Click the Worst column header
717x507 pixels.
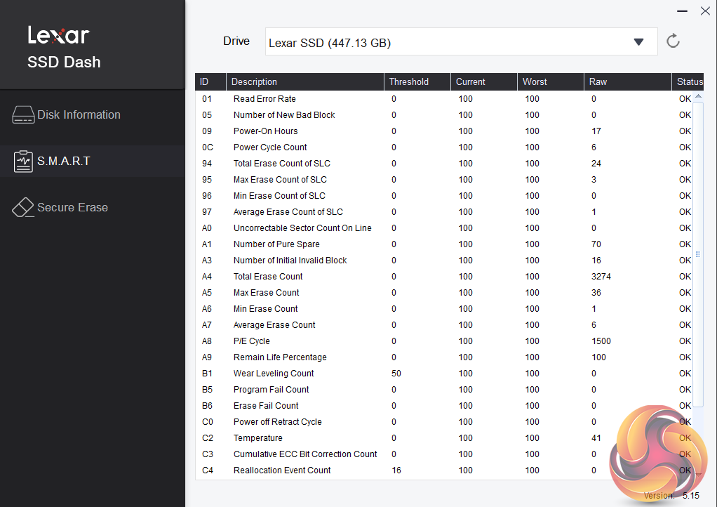[x=551, y=82]
